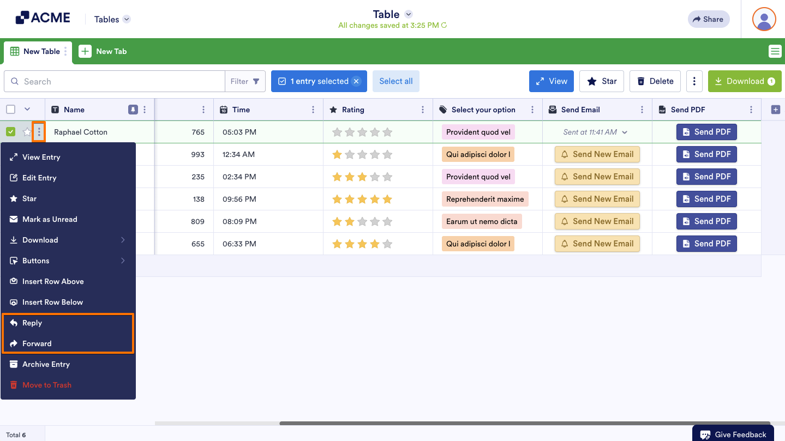
Task: Select Archive Entry
Action: coord(68,364)
